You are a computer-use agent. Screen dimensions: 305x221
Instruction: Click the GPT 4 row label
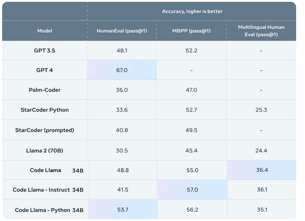coord(45,70)
